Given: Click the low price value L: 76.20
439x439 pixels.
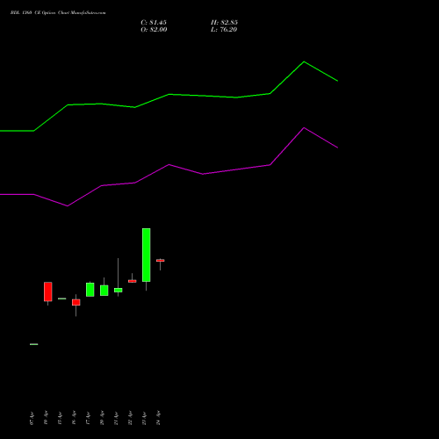Looking at the screenshot, I should (x=224, y=29).
